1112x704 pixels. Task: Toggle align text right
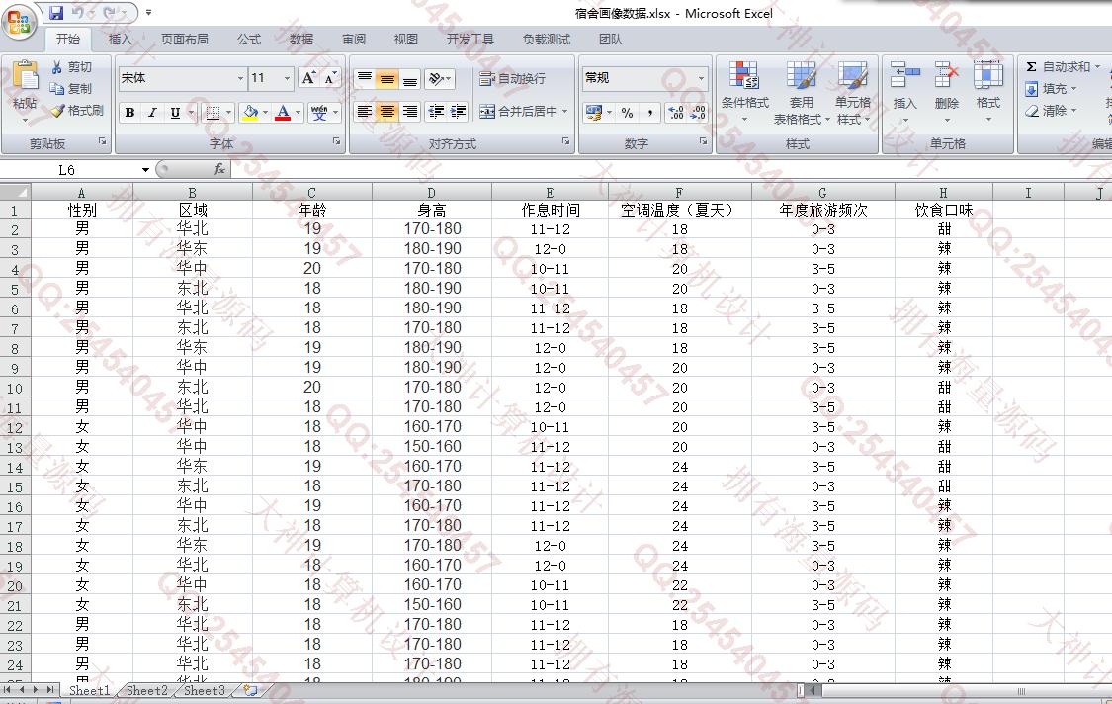click(410, 112)
